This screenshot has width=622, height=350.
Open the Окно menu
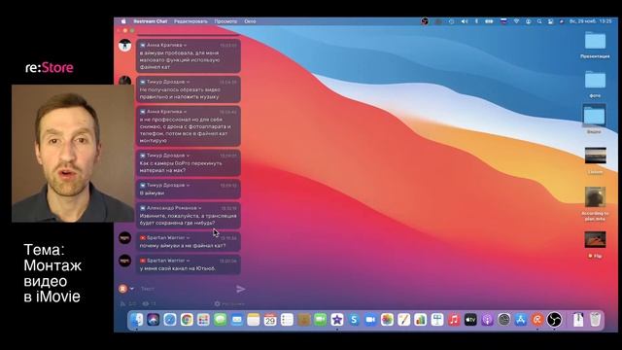pyautogui.click(x=250, y=21)
